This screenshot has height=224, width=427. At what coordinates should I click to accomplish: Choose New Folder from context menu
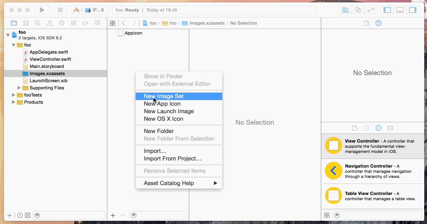point(179,131)
